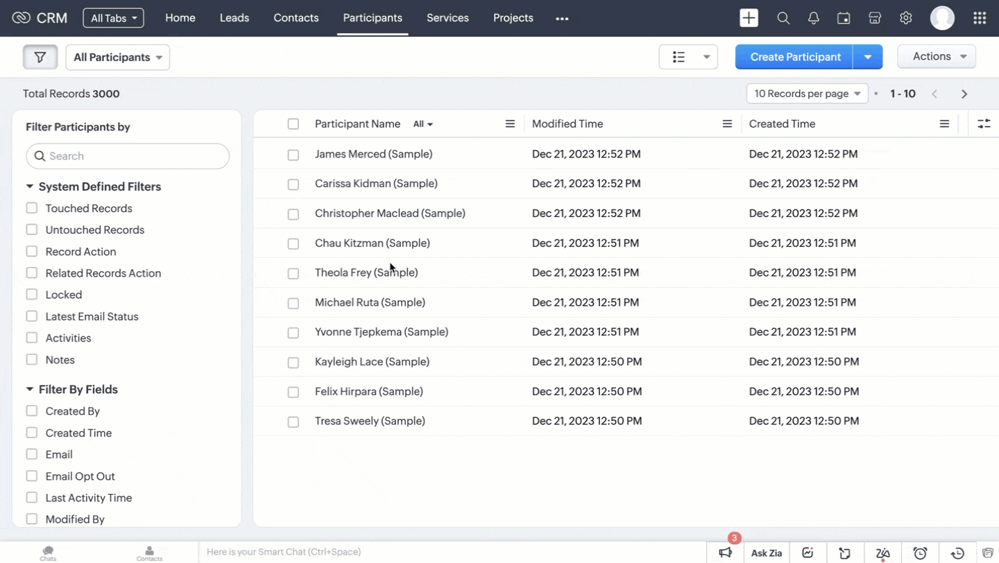This screenshot has width=999, height=563.
Task: Click the filter search input field
Action: coord(128,156)
